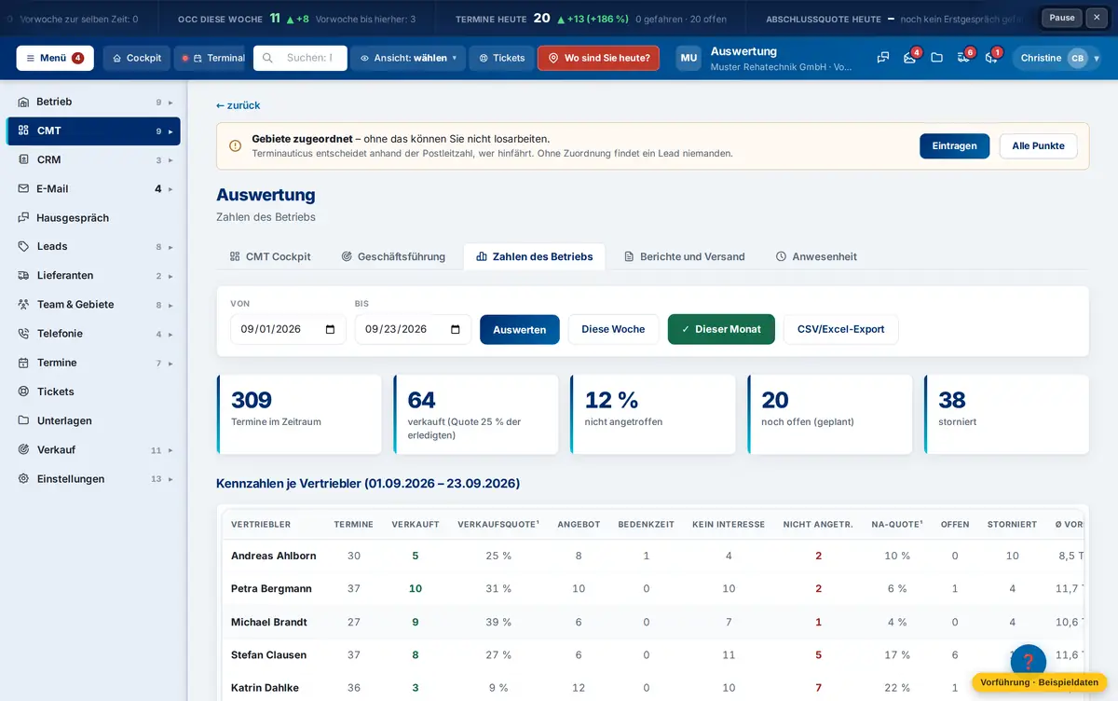Open the chat messages icon in header

pos(883,58)
